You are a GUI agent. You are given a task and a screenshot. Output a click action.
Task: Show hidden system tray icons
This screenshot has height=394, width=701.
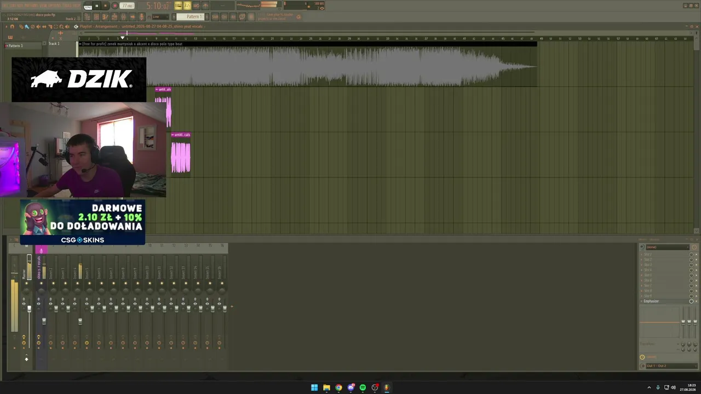649,387
